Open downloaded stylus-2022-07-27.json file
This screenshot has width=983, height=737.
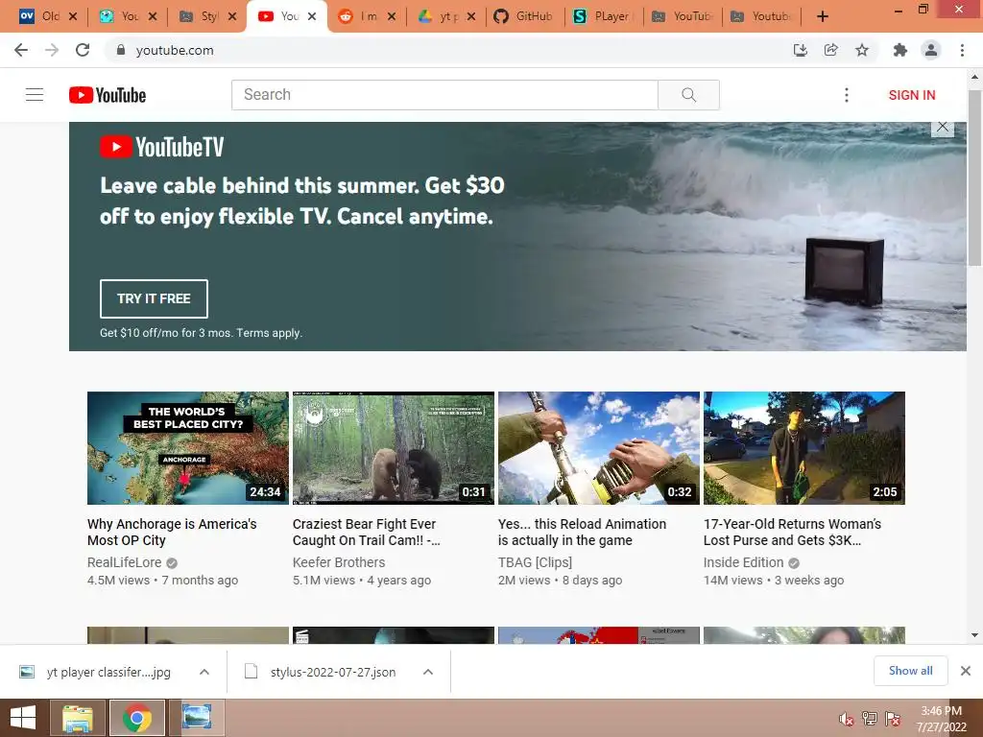point(333,672)
